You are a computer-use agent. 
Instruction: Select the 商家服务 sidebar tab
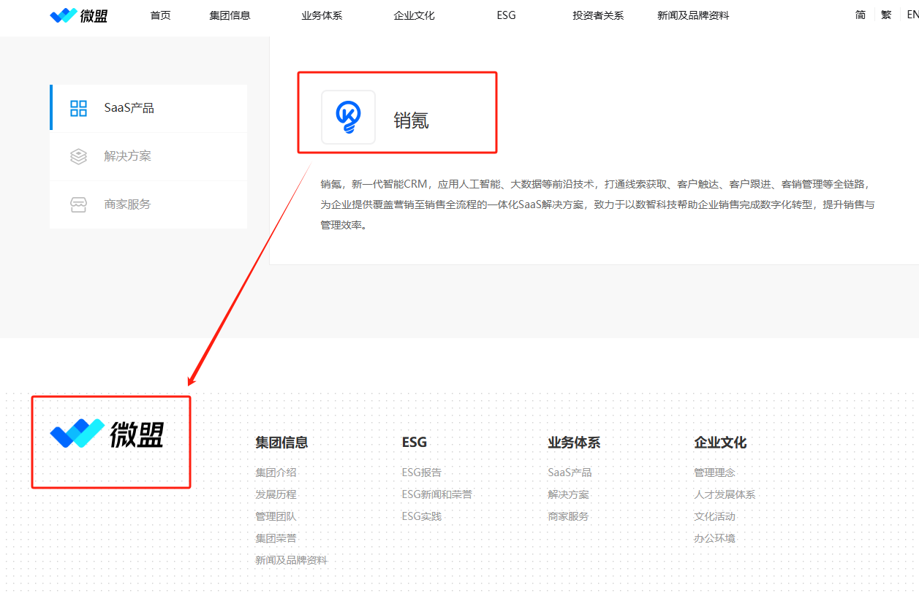(148, 204)
